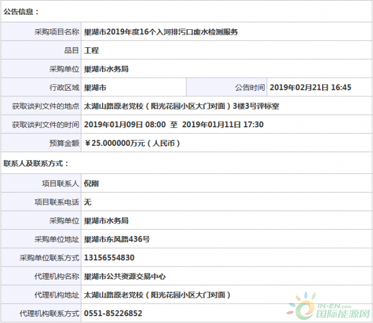Click the 项目联系电话 value 无
The image size is (373, 323).
[x=88, y=202]
